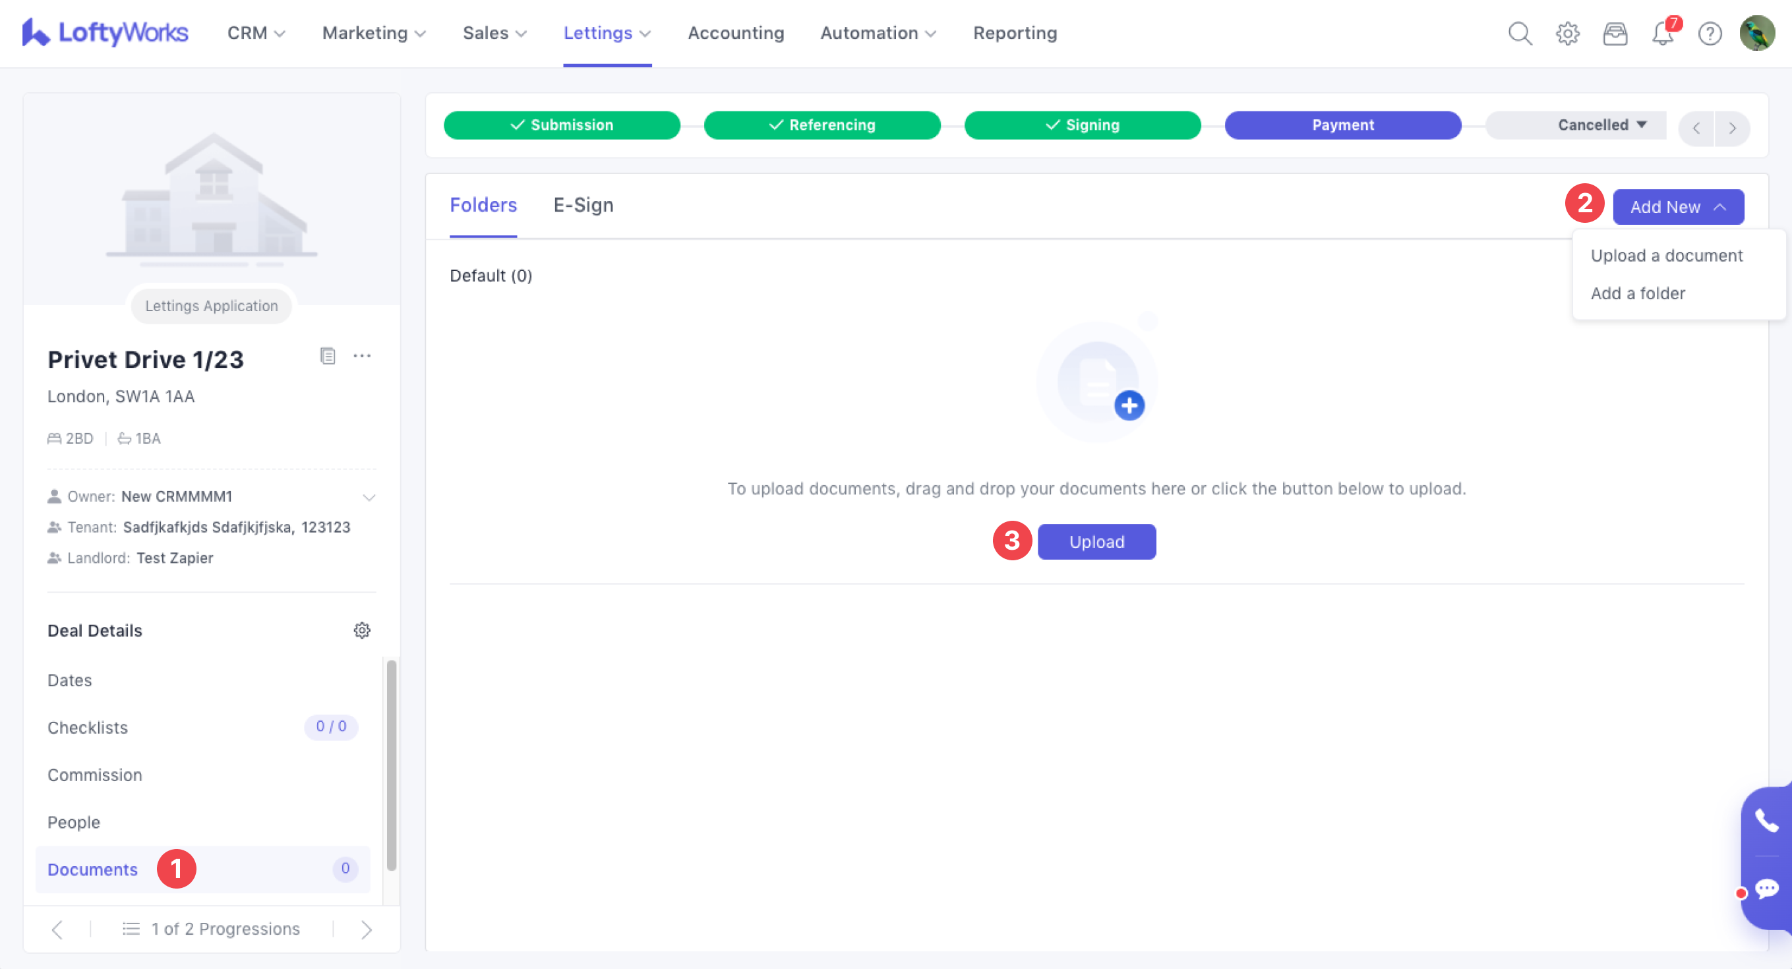The width and height of the screenshot is (1792, 969).
Task: View notifications bell with badge
Action: coord(1663,34)
